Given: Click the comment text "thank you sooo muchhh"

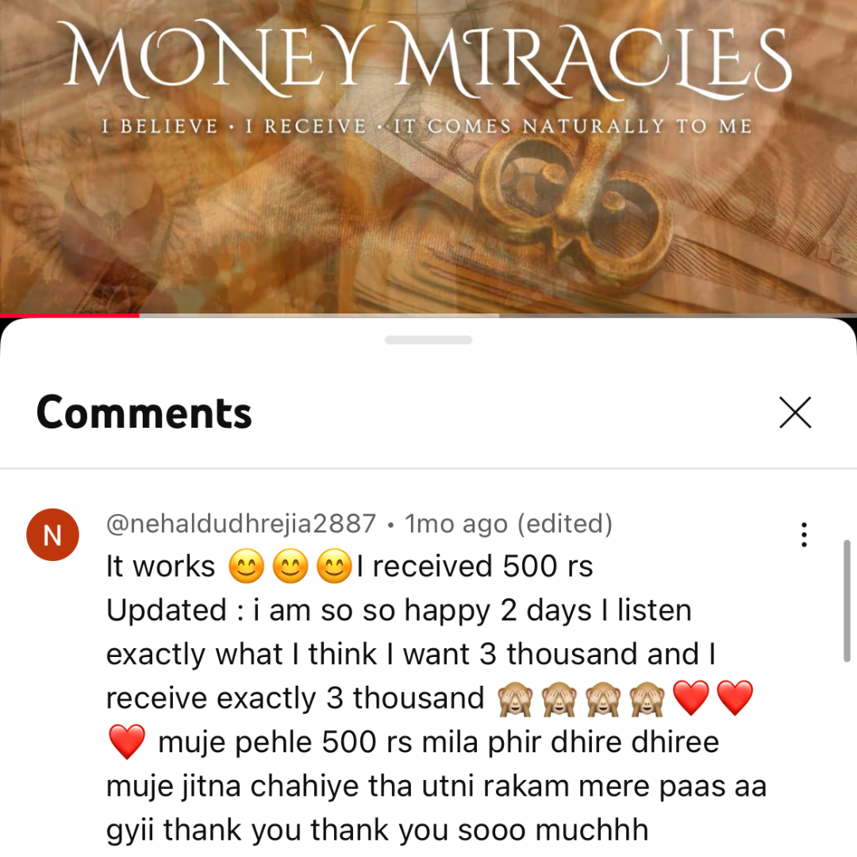Looking at the screenshot, I should tap(406, 830).
